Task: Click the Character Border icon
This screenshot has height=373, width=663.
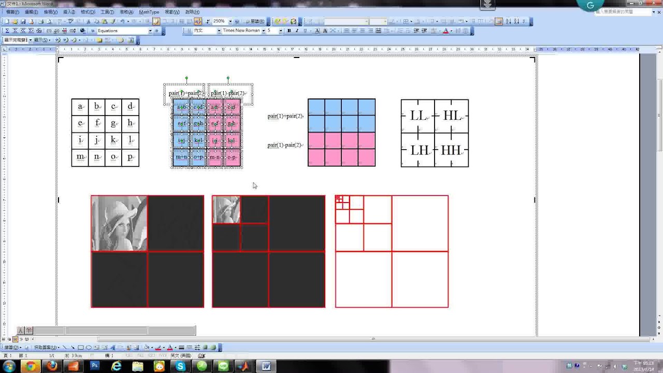Action: [x=318, y=31]
